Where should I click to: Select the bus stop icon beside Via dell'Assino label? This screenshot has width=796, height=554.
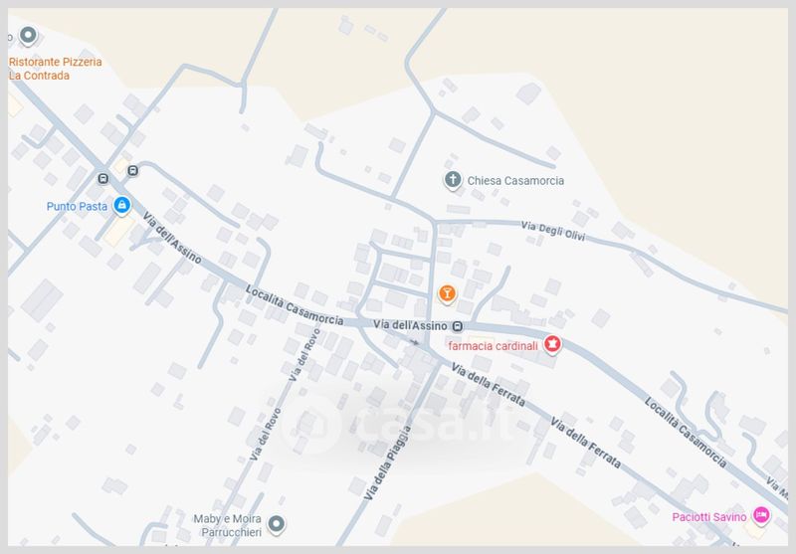click(458, 326)
